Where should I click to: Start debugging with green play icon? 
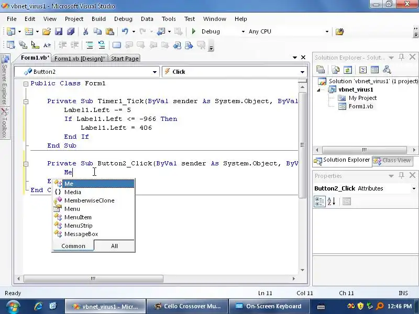tap(194, 31)
